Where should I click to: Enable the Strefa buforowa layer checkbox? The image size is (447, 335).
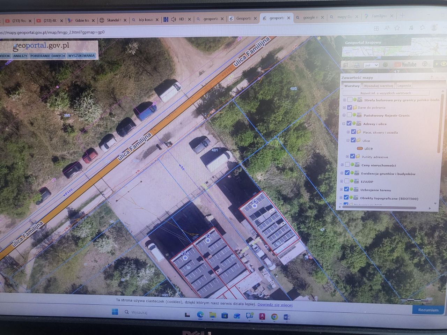[x=350, y=100]
